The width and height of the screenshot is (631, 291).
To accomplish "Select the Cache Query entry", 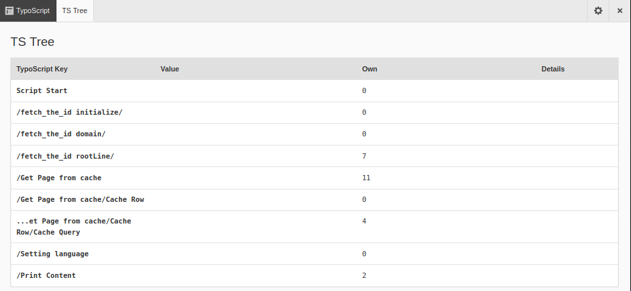I will pyautogui.click(x=74, y=226).
